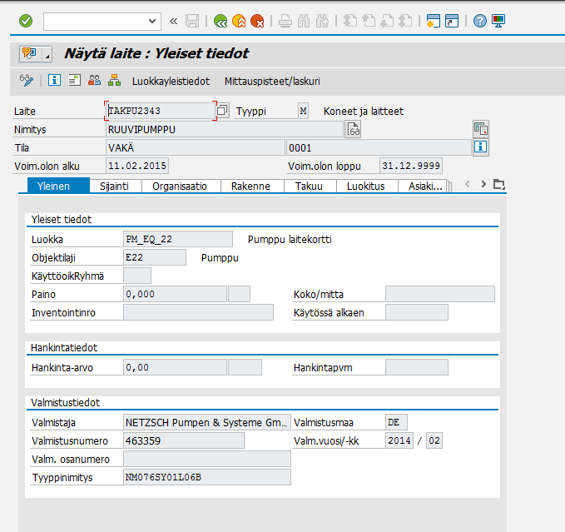The width and height of the screenshot is (565, 532).
Task: Switch to the Takuu tab
Action: (309, 186)
